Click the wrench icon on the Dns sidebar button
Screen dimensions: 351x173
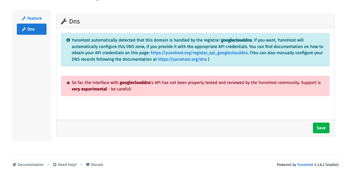tap(24, 29)
